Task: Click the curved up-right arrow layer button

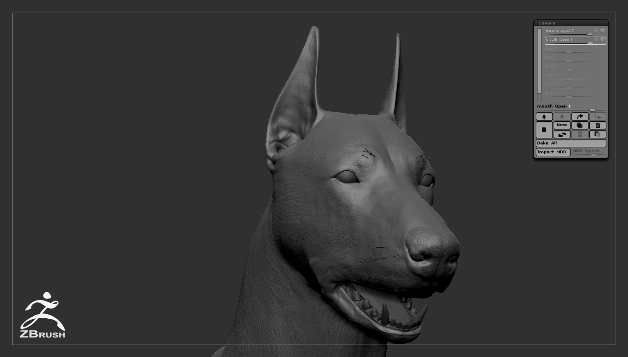Action: (580, 116)
